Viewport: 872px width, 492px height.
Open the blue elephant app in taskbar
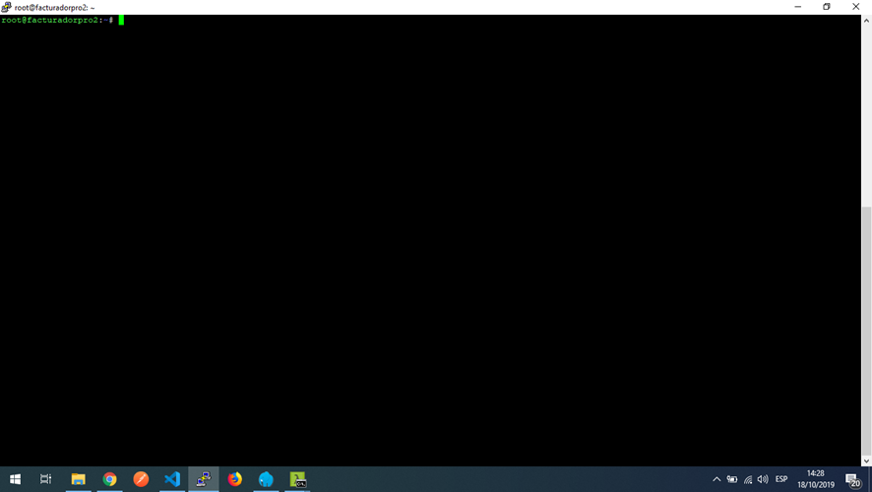pyautogui.click(x=266, y=479)
